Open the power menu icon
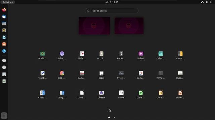 pos(211,2)
